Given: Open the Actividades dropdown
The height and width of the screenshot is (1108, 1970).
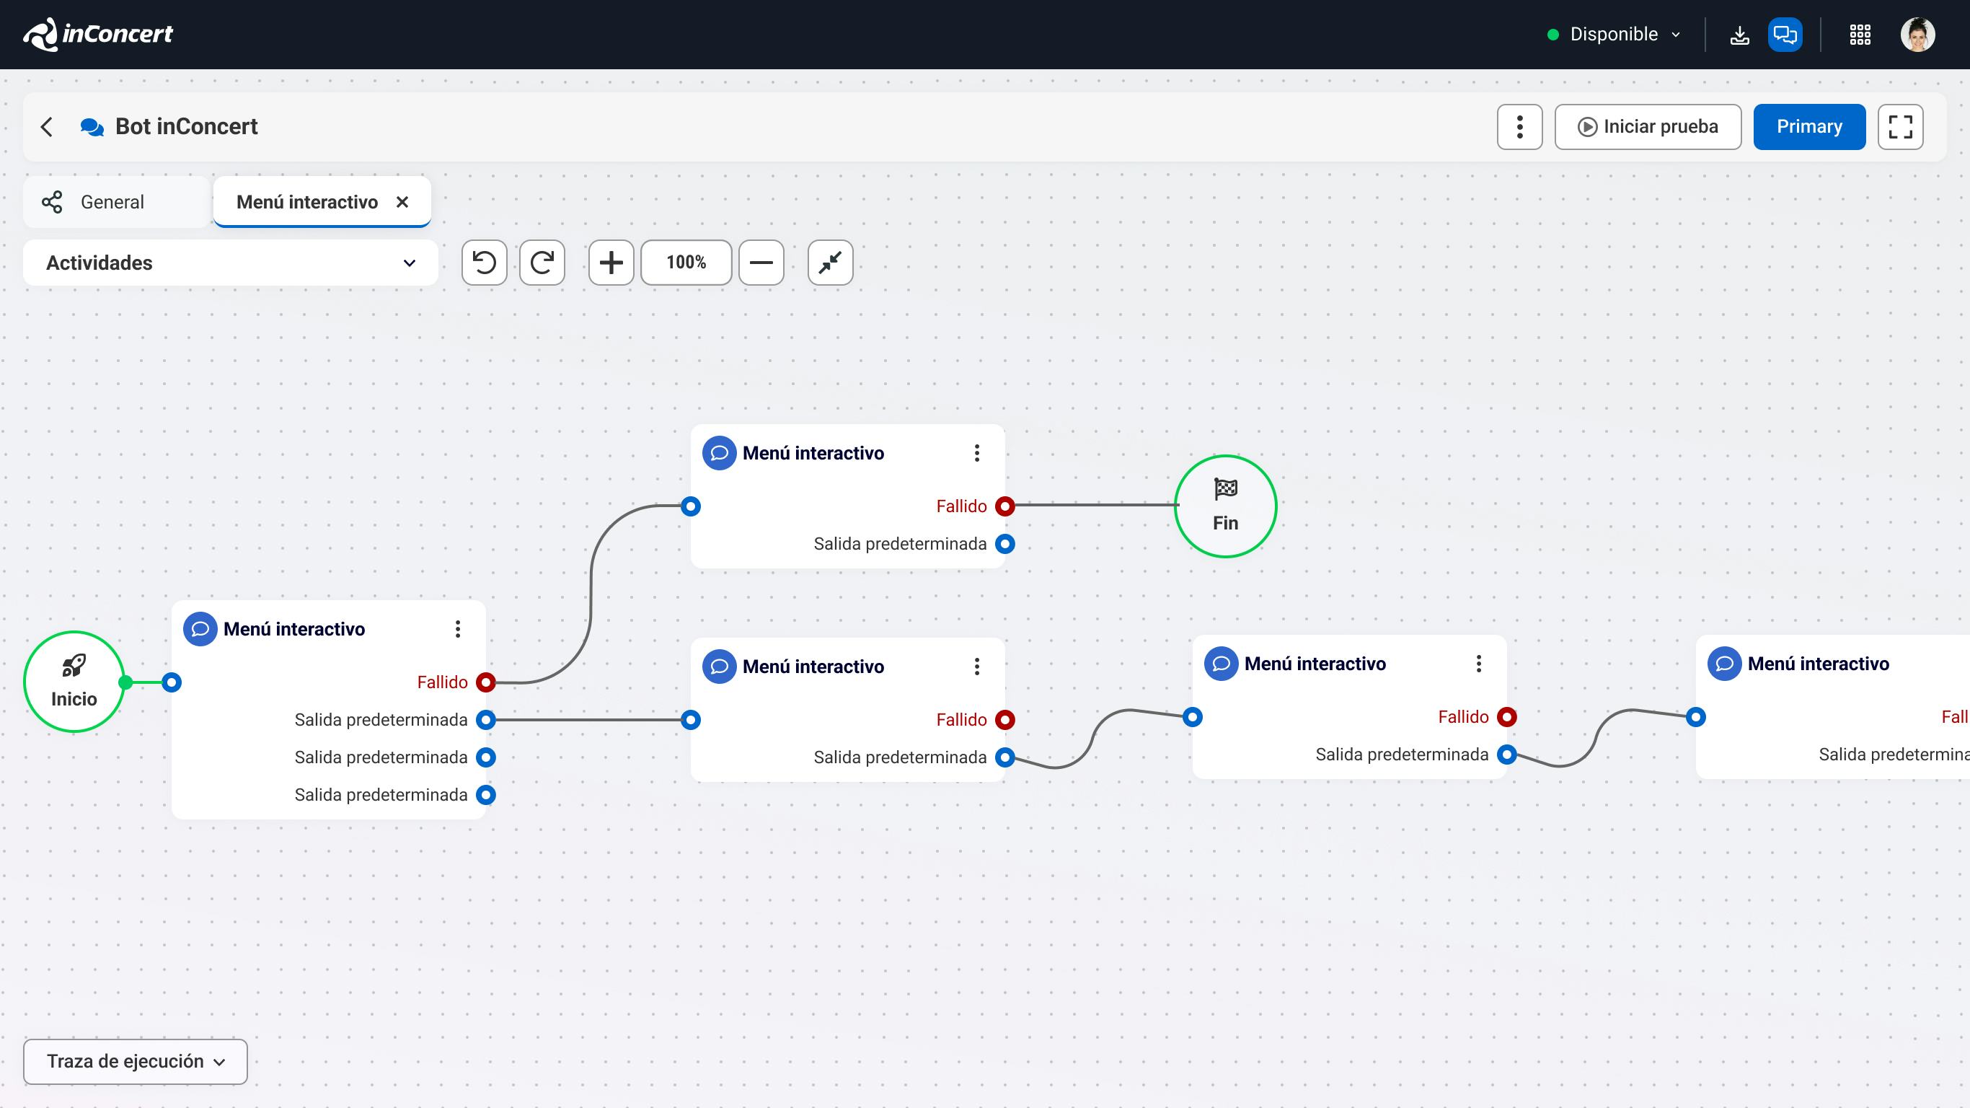Looking at the screenshot, I should (x=229, y=263).
